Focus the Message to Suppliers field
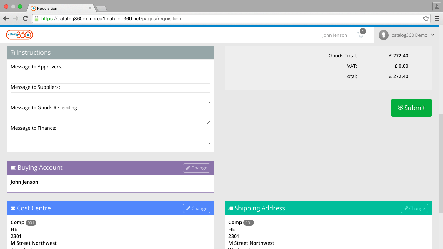Viewport: 443px width, 249px height. [110, 98]
